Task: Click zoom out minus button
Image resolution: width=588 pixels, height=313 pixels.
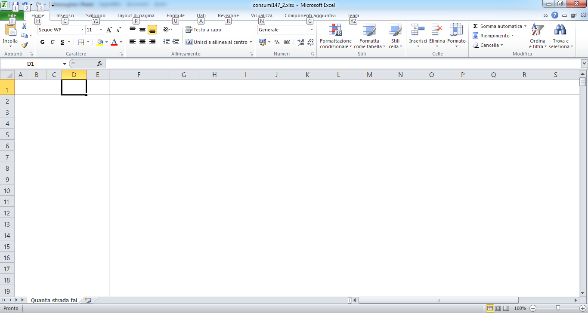Action: click(x=533, y=308)
